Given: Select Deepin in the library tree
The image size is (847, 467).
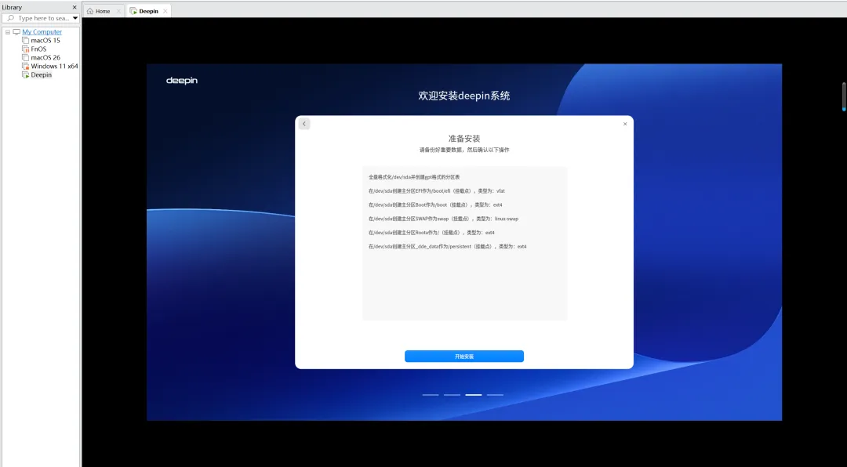Looking at the screenshot, I should (41, 75).
